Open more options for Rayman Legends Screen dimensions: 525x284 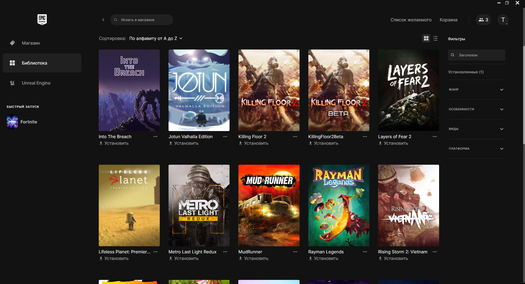tap(365, 252)
